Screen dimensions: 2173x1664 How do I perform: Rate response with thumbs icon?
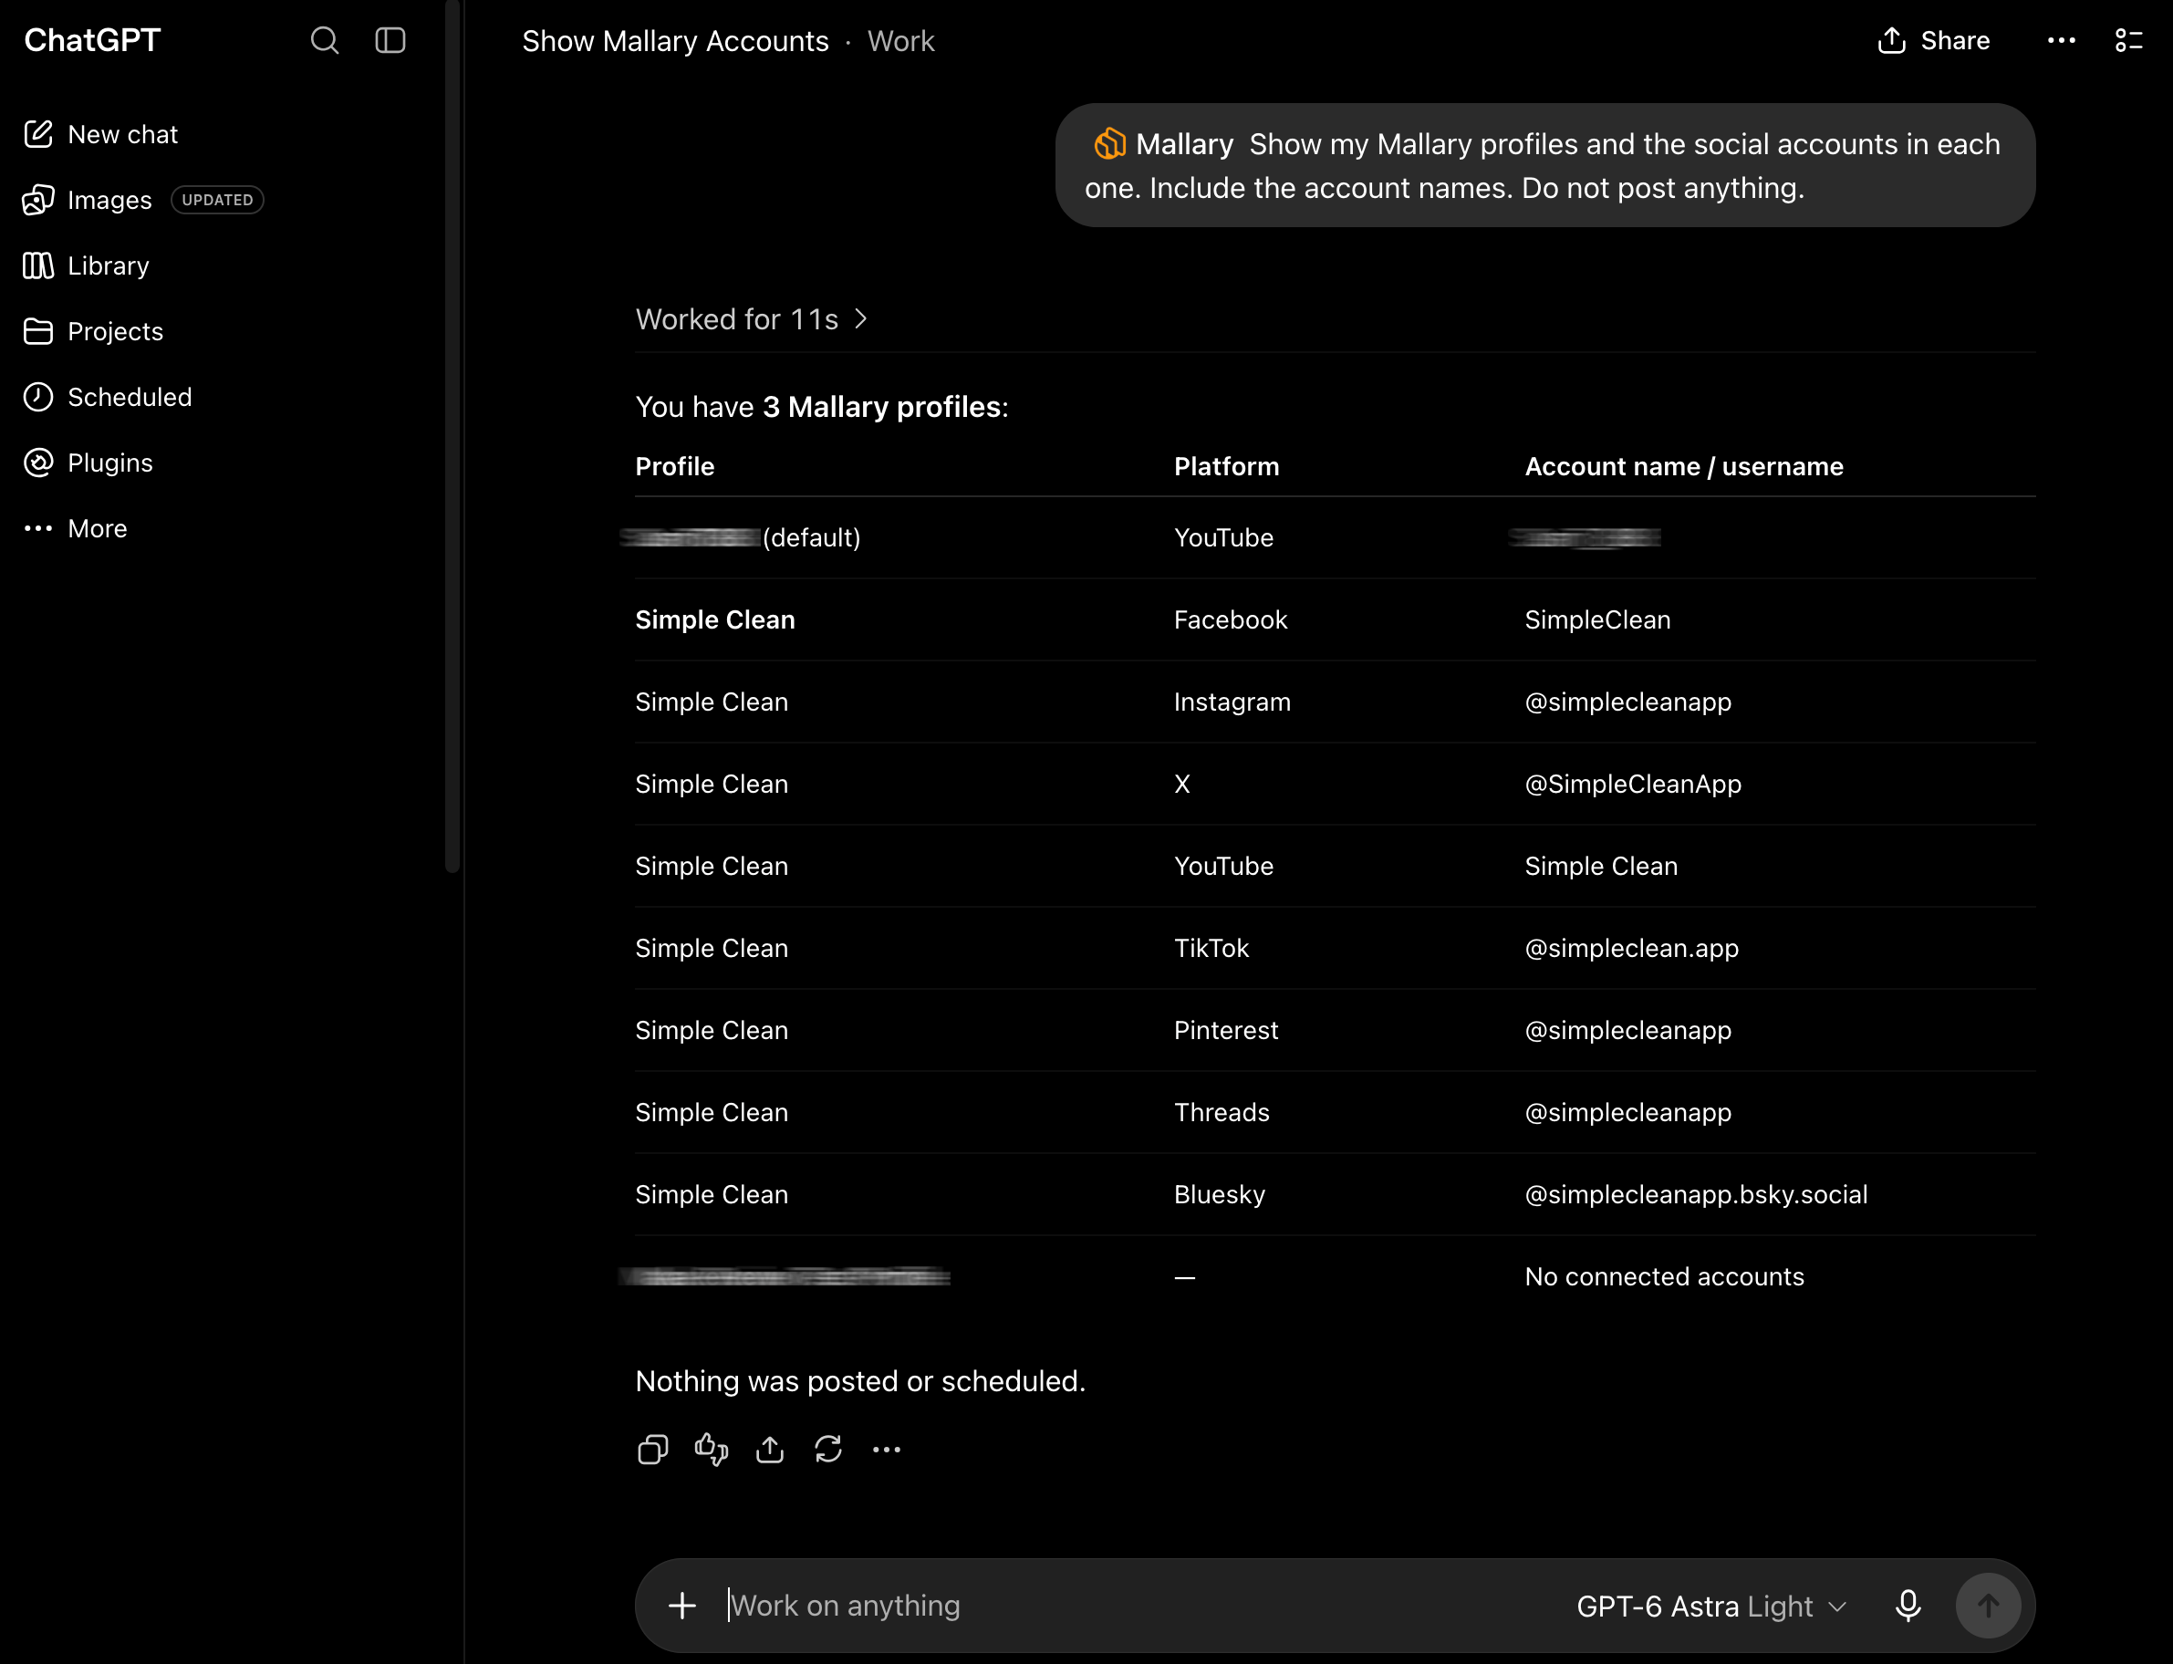click(x=712, y=1449)
